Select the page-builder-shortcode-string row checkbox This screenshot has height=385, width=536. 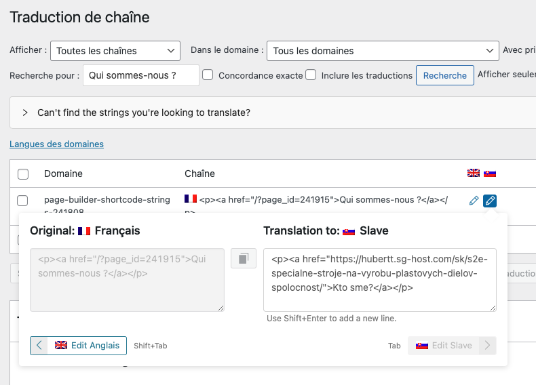click(22, 200)
